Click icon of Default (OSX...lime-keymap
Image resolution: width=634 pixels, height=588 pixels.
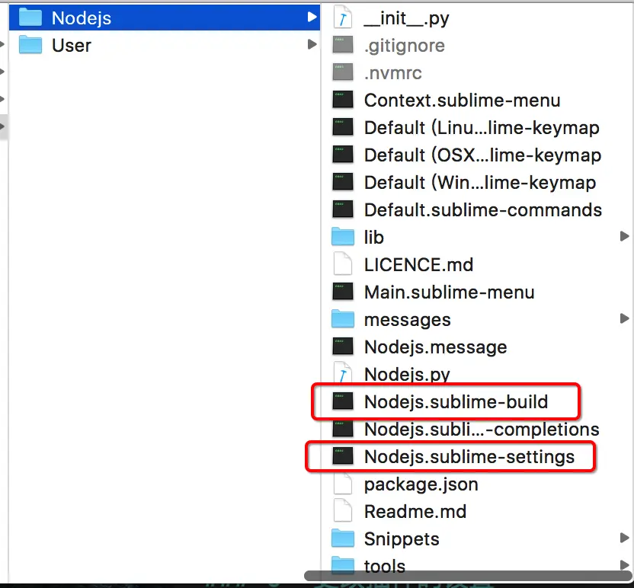coord(342,155)
